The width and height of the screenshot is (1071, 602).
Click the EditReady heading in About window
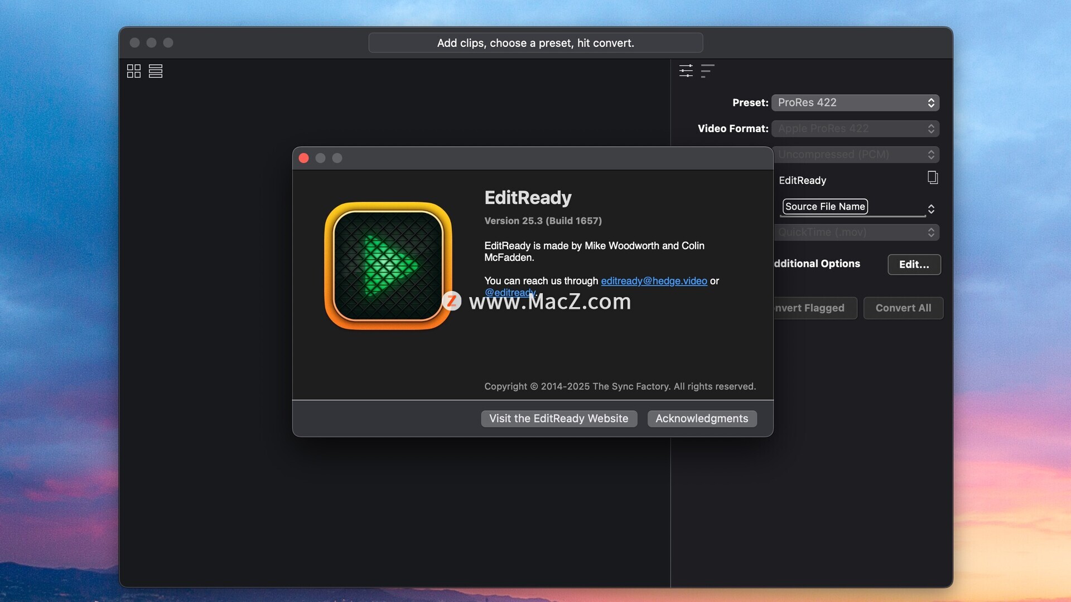pyautogui.click(x=528, y=198)
